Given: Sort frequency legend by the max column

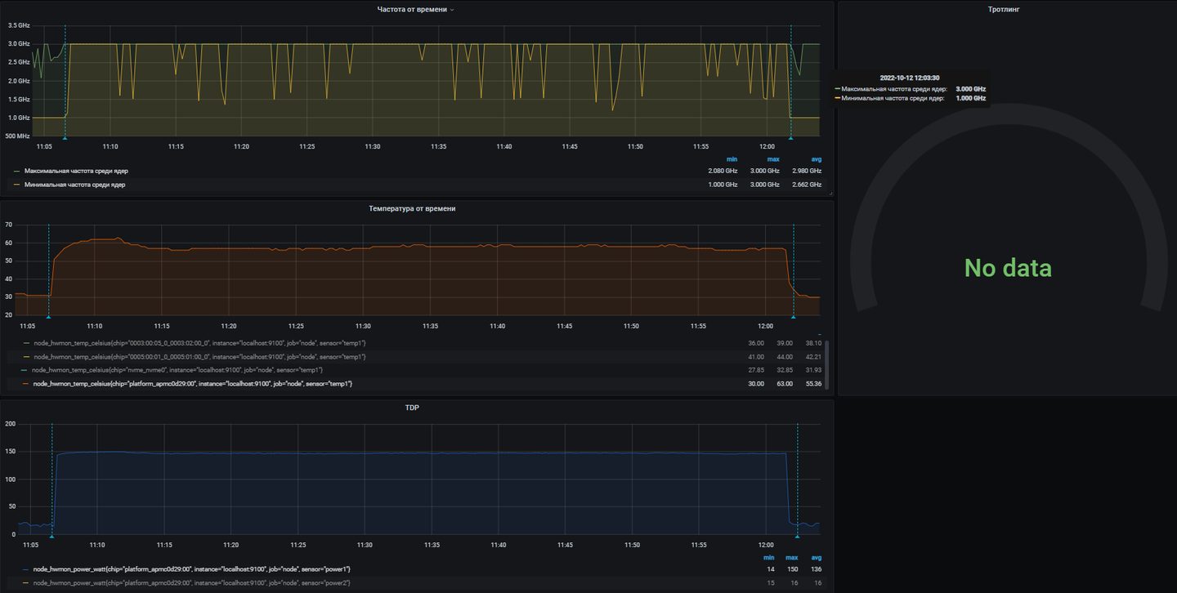Looking at the screenshot, I should [773, 159].
